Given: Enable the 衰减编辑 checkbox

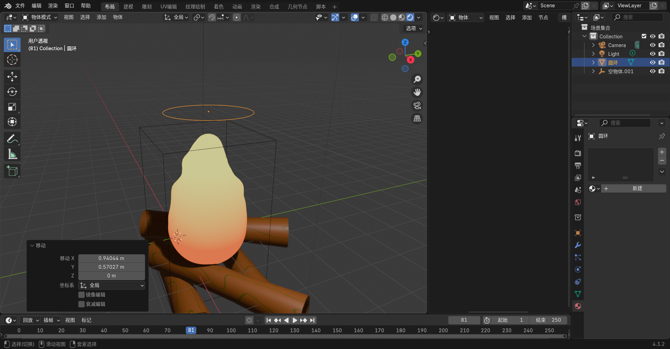Looking at the screenshot, I should pyautogui.click(x=82, y=304).
